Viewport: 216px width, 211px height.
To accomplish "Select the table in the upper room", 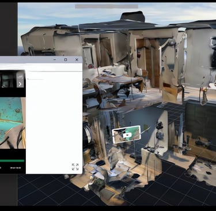I will 118,80.
